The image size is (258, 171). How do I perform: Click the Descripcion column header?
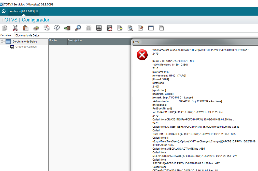[99, 42]
